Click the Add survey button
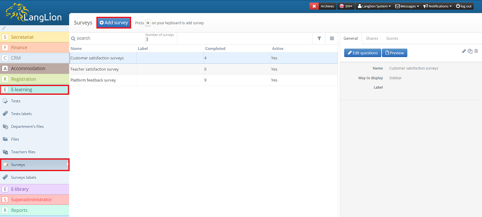Viewport: 482px width, 217px height. [x=114, y=23]
